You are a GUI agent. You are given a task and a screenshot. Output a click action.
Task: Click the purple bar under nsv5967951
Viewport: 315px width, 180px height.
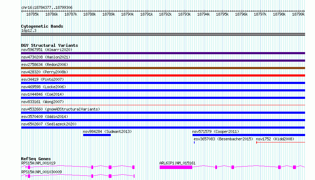tap(163, 53)
